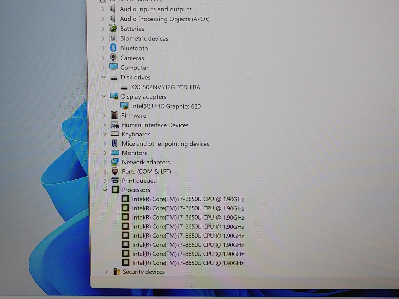Collapse the Disk drives category
The height and width of the screenshot is (299, 399).
pos(104,77)
